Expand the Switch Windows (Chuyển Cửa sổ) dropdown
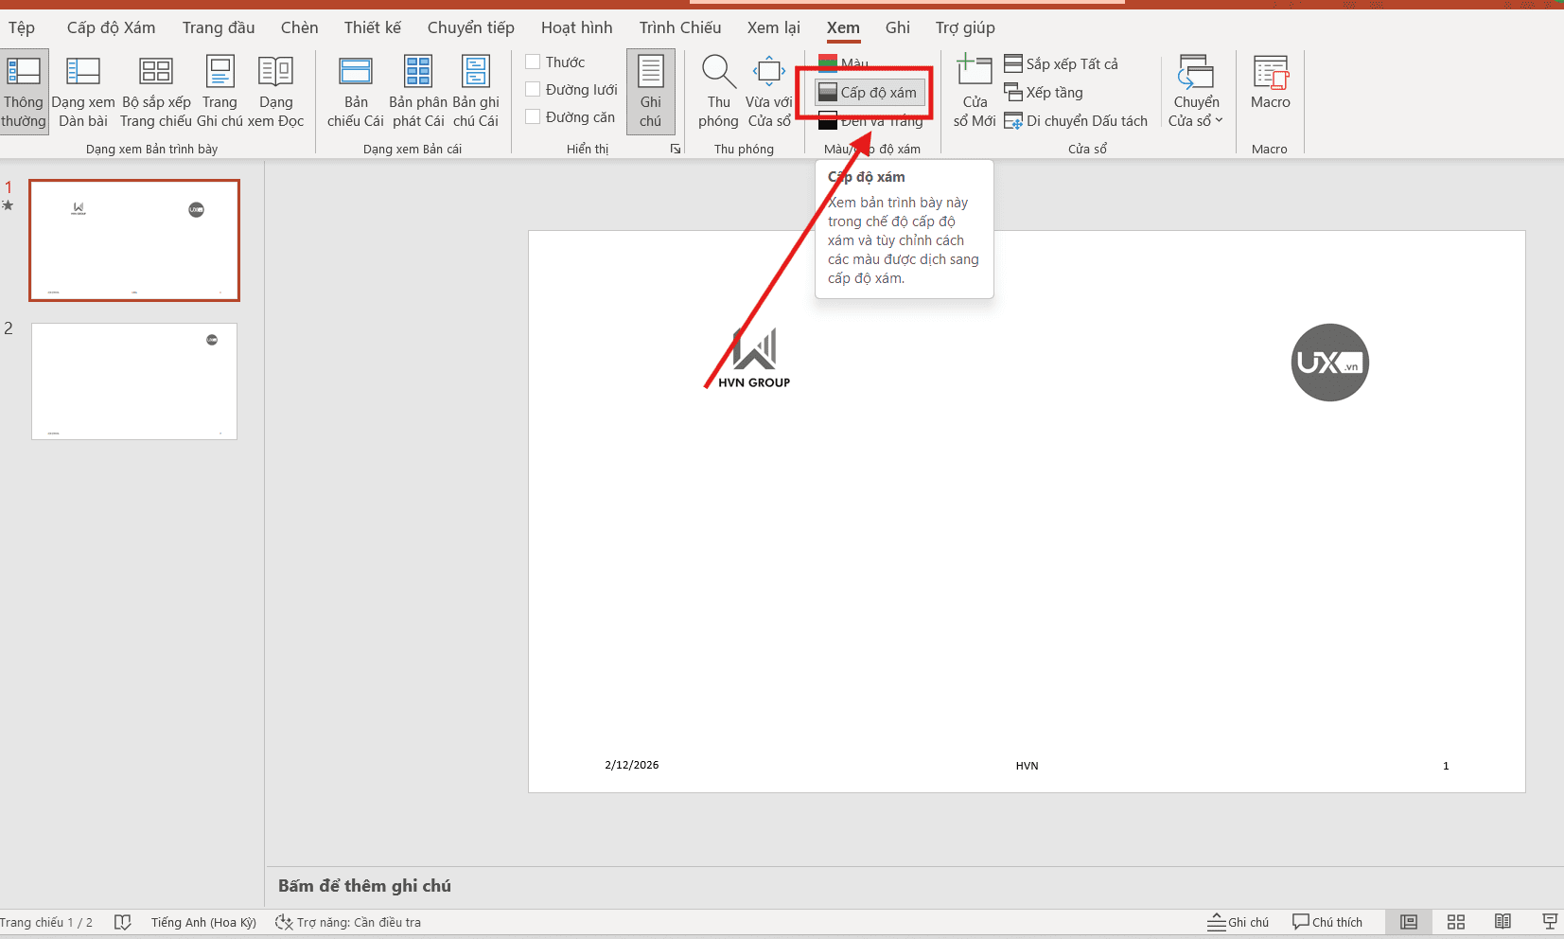The height and width of the screenshot is (939, 1564). (x=1196, y=90)
